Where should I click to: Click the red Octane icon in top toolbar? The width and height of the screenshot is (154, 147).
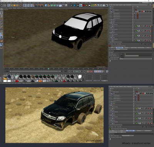(x=84, y=5)
